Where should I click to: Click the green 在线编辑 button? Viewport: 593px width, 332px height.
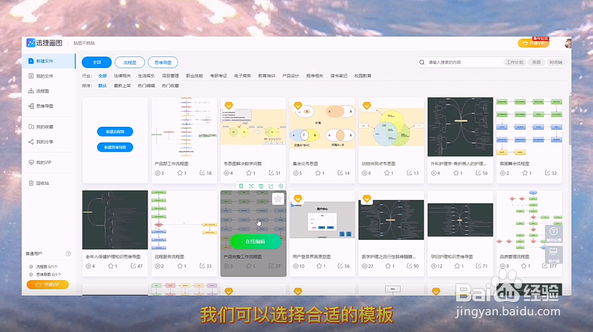pyautogui.click(x=255, y=241)
